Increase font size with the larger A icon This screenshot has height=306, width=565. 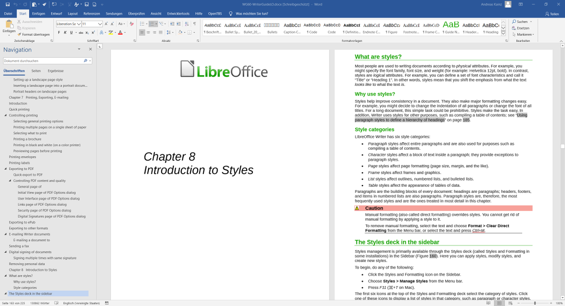(x=106, y=23)
